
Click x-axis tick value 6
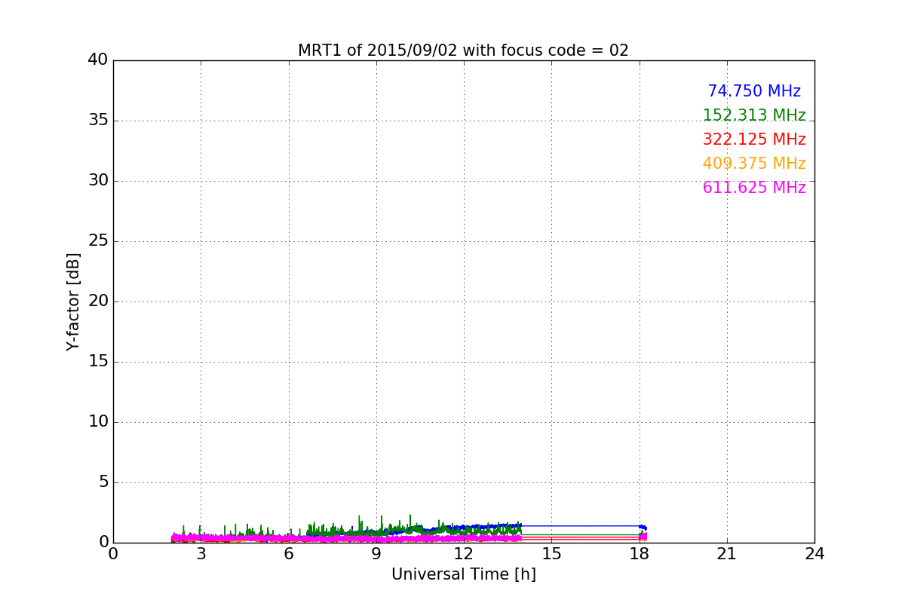[288, 554]
